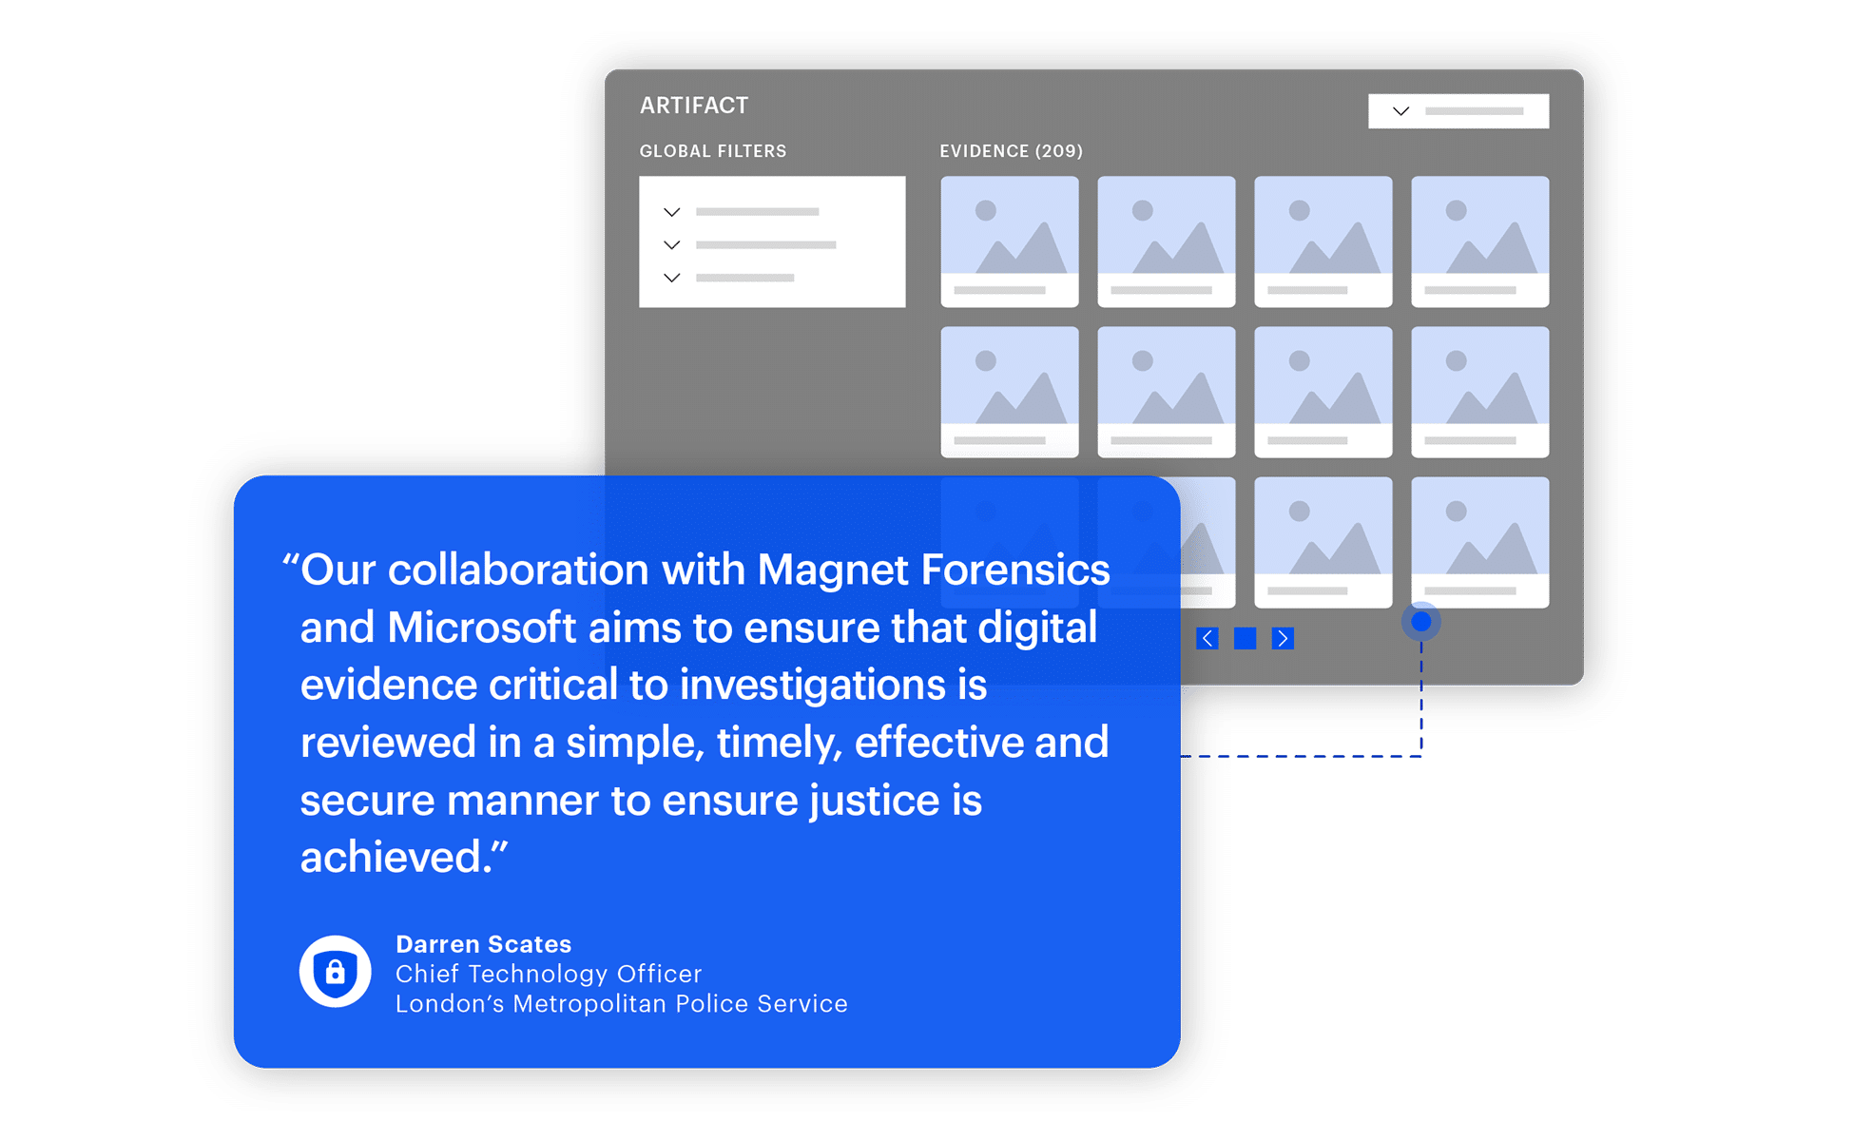The image size is (1854, 1141).
Task: Open the top-right dropdown in Artifact panel
Action: pos(1458,111)
